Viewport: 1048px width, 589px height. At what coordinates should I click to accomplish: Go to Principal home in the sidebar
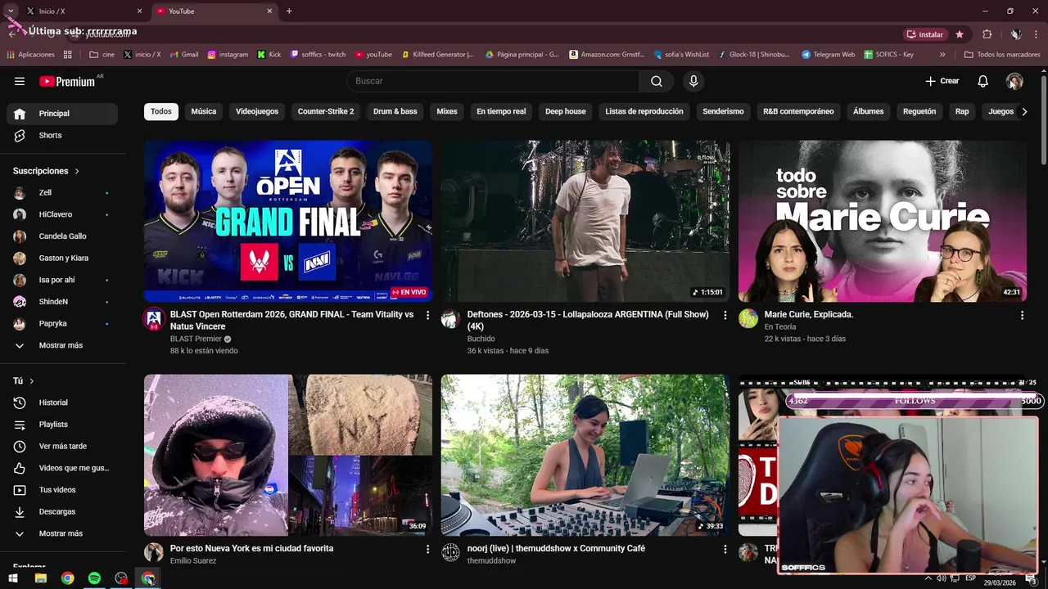pos(62,114)
